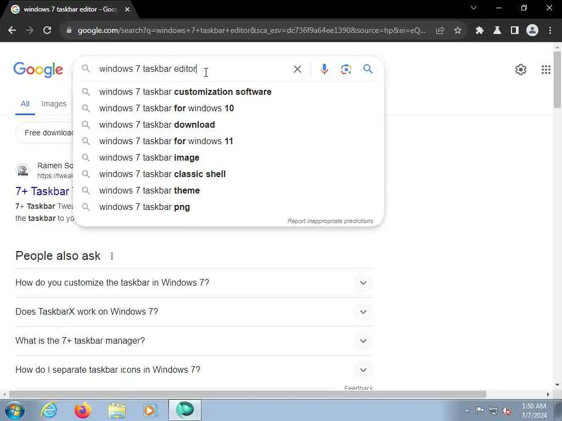Screen dimensions: 562x421
Task: Launch Internet Explorer from the taskbar
Action: coord(49,410)
